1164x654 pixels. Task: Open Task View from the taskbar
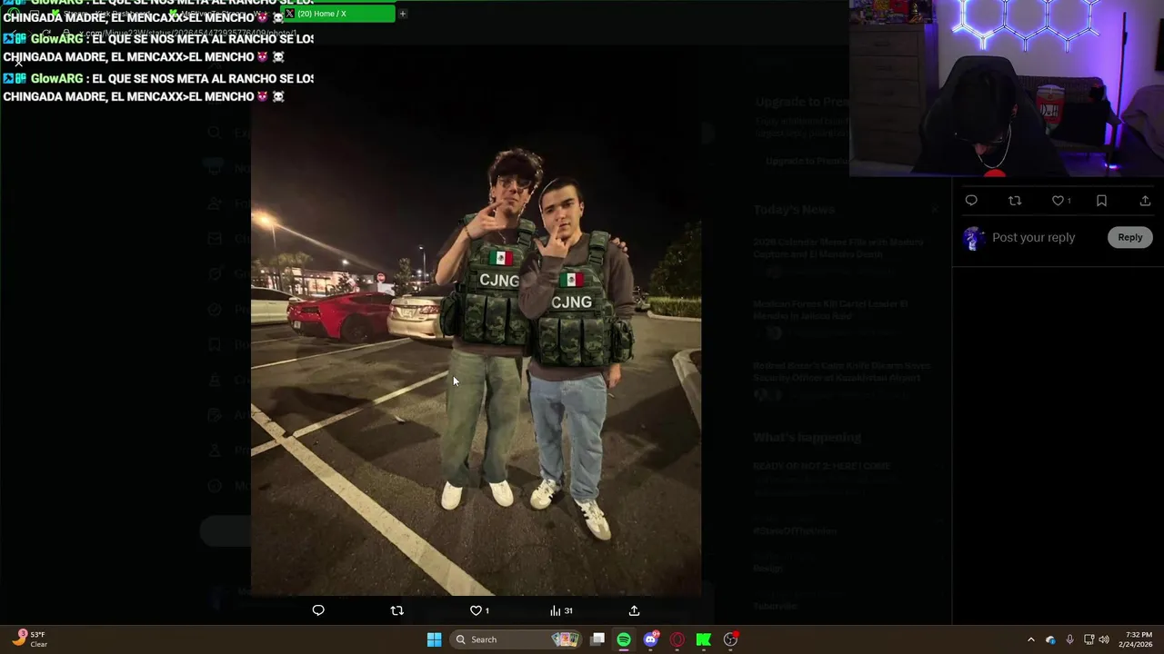click(597, 639)
